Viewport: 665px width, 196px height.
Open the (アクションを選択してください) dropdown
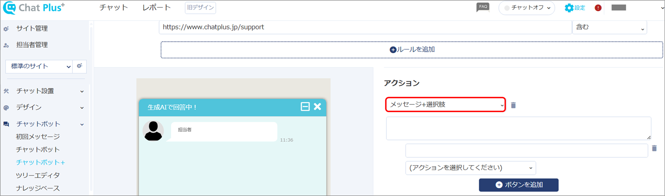point(471,168)
